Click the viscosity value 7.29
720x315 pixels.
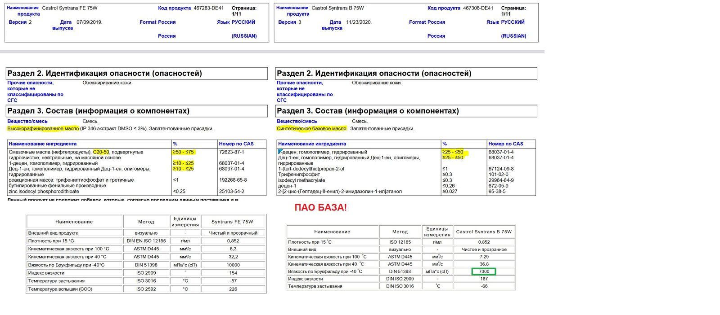tap(484, 257)
